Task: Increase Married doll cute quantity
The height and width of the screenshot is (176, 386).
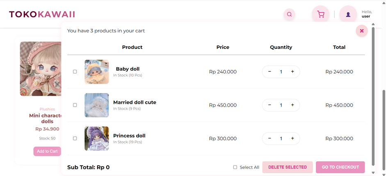Action: [x=292, y=105]
